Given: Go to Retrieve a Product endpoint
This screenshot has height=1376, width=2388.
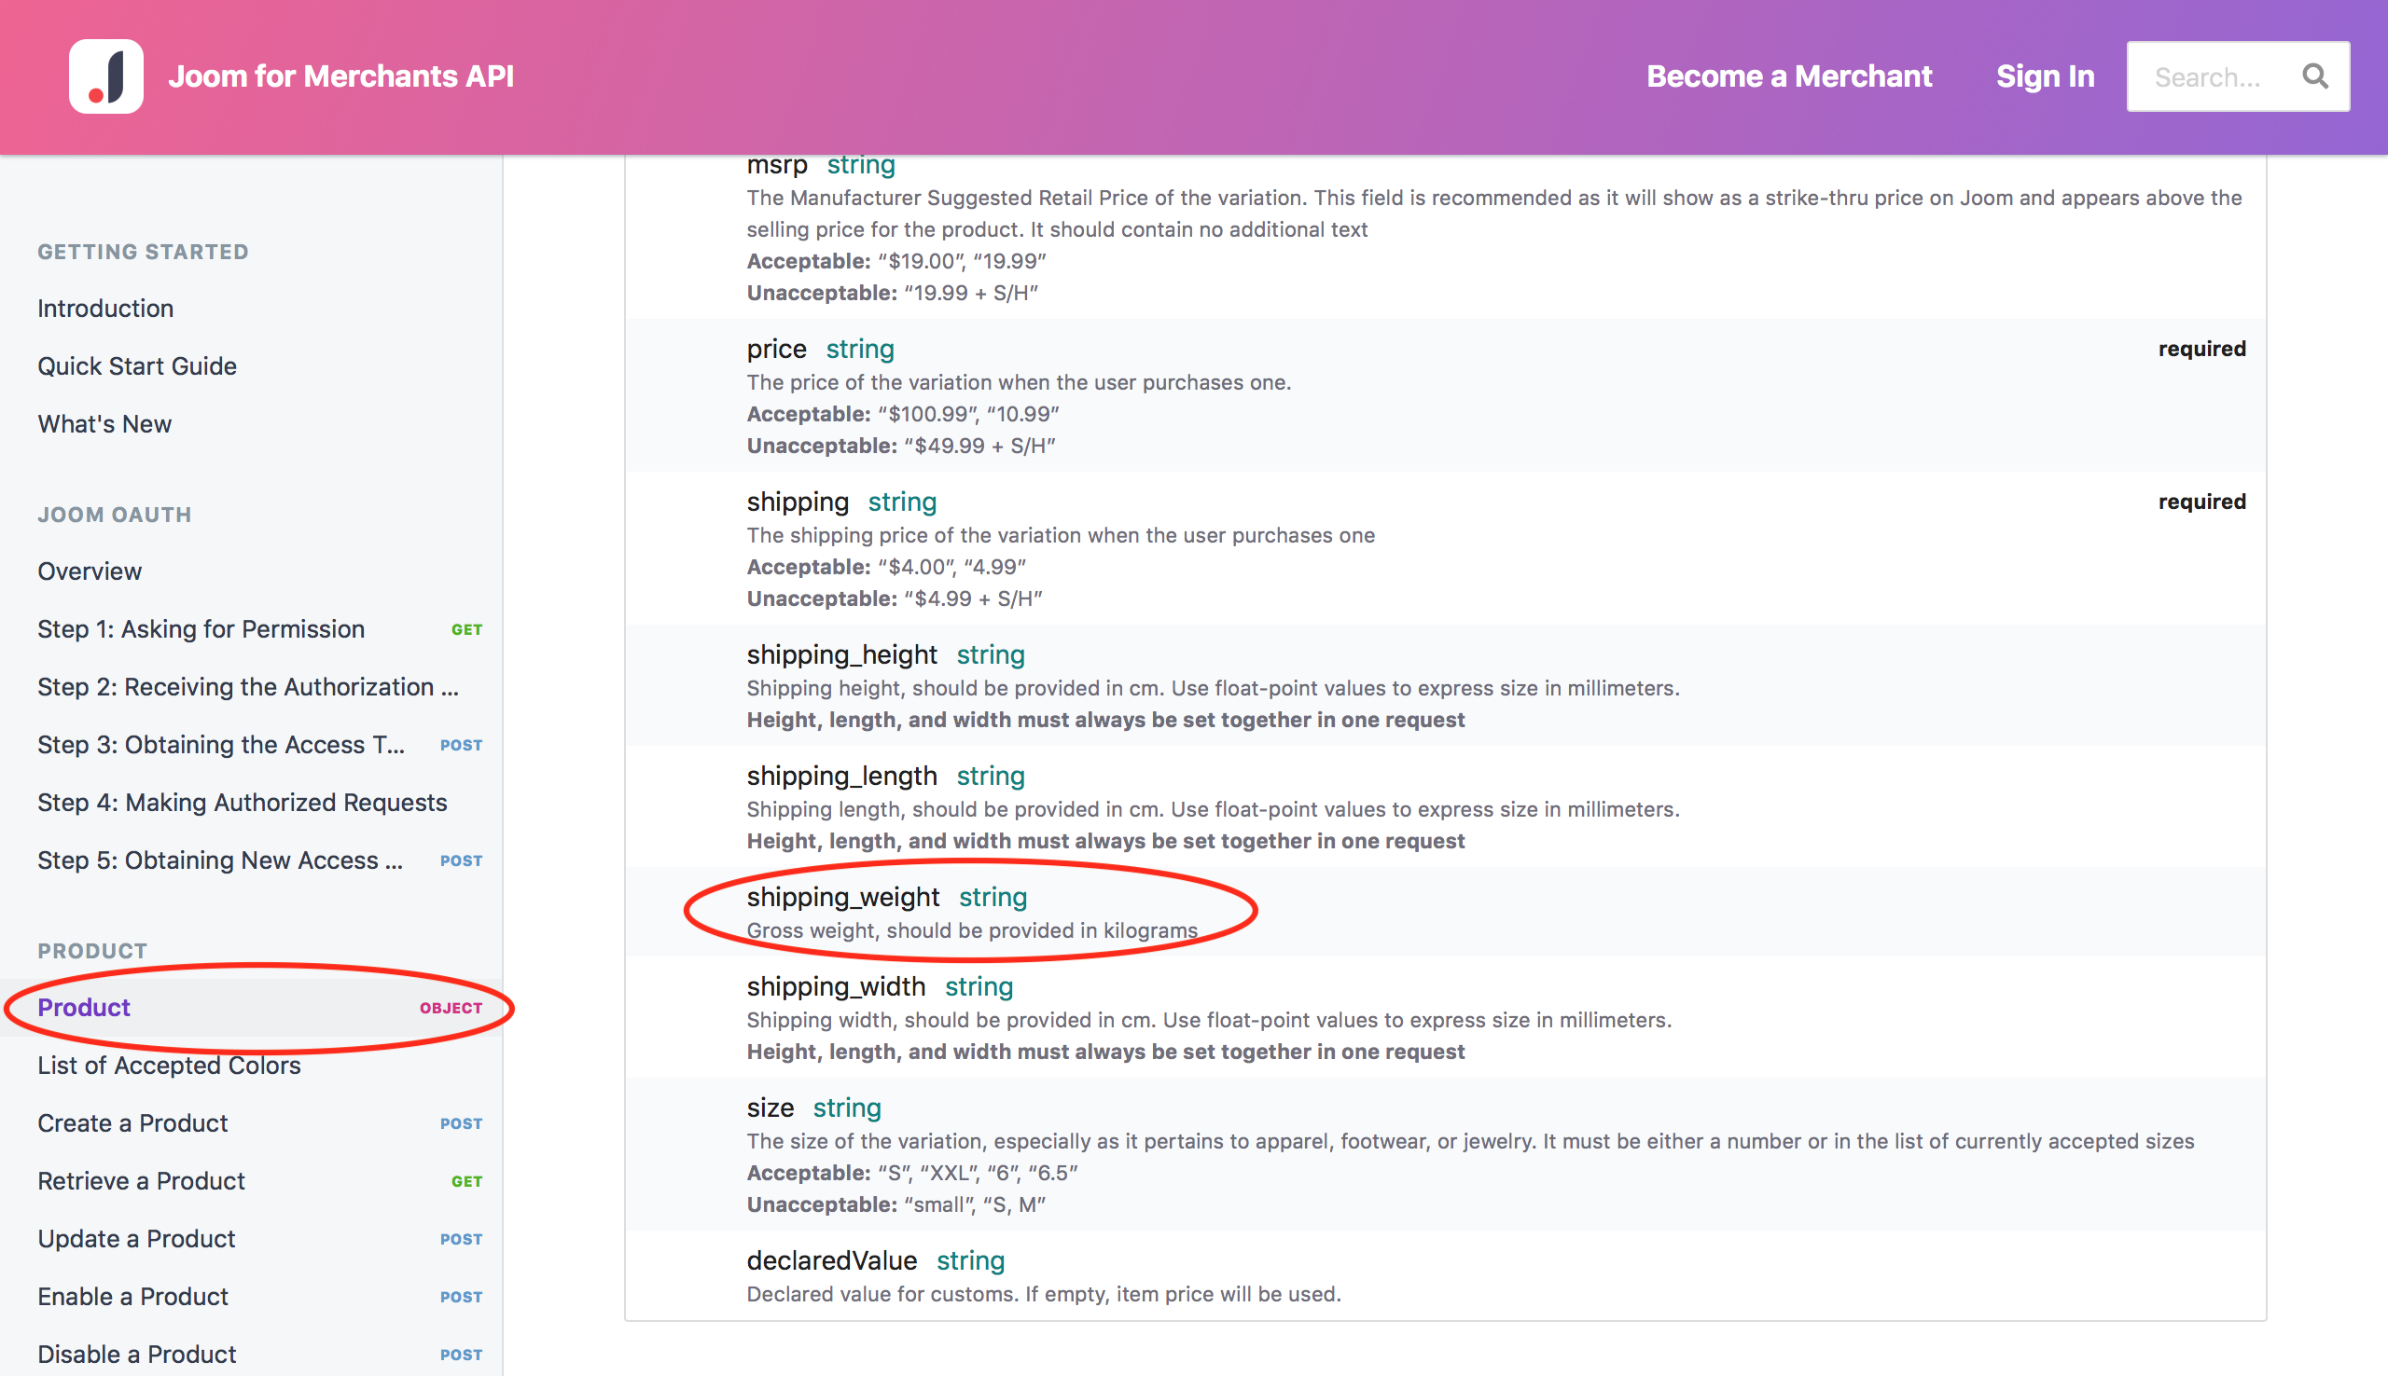Looking at the screenshot, I should click(141, 1180).
